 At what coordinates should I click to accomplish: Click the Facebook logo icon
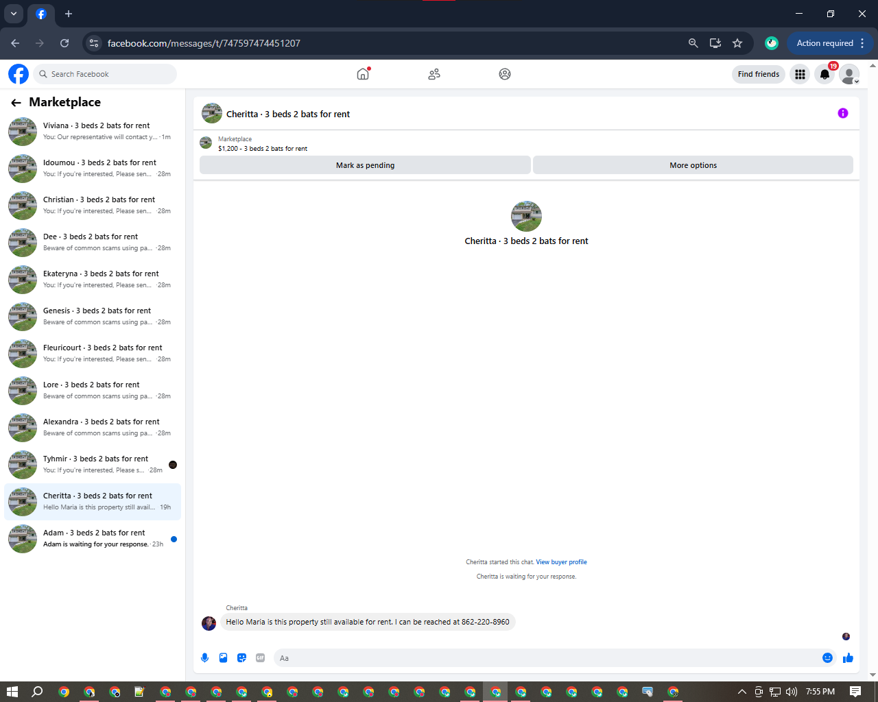[19, 74]
